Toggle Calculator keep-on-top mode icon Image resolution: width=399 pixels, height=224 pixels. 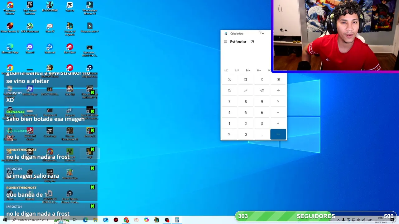pyautogui.click(x=252, y=42)
